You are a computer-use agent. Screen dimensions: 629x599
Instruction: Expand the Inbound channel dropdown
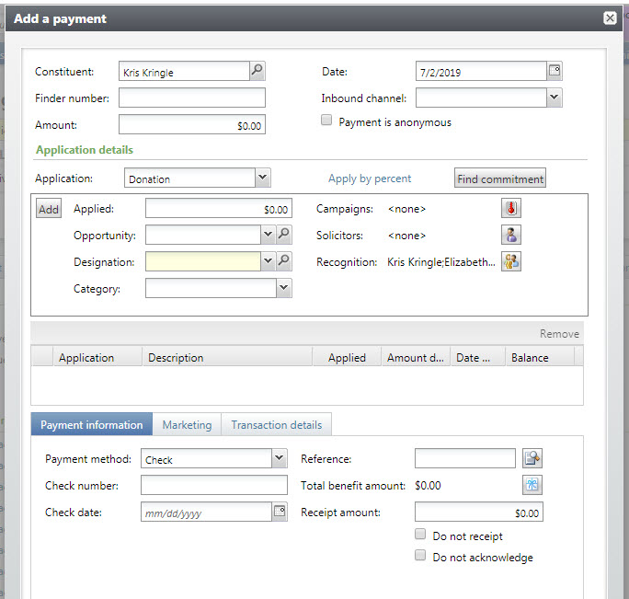[x=554, y=98]
